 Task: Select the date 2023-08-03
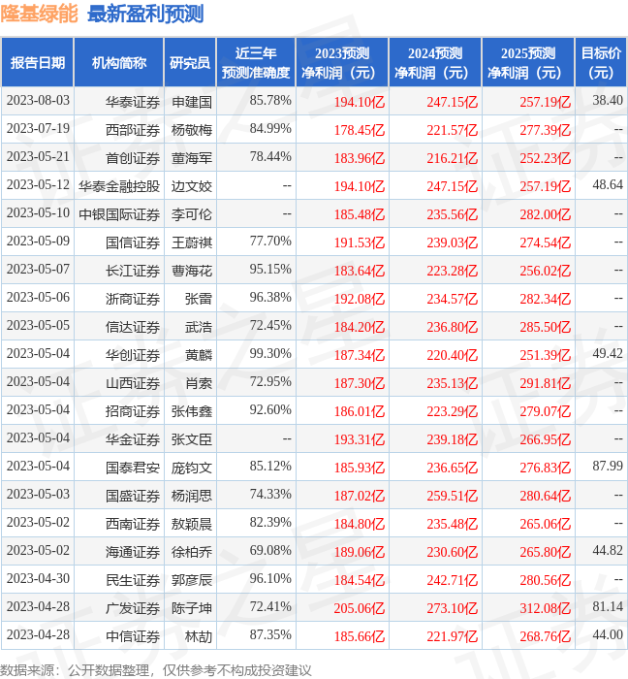(38, 101)
